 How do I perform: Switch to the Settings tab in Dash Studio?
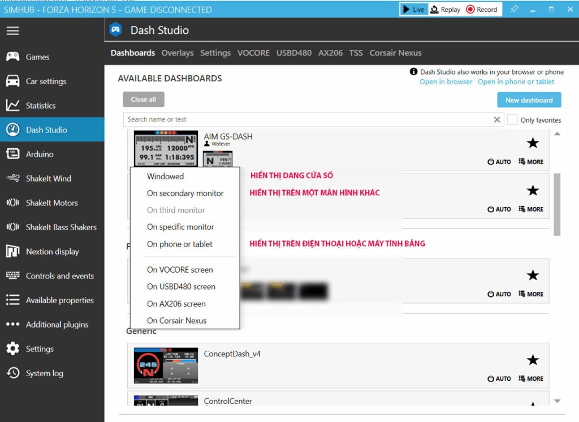(215, 53)
